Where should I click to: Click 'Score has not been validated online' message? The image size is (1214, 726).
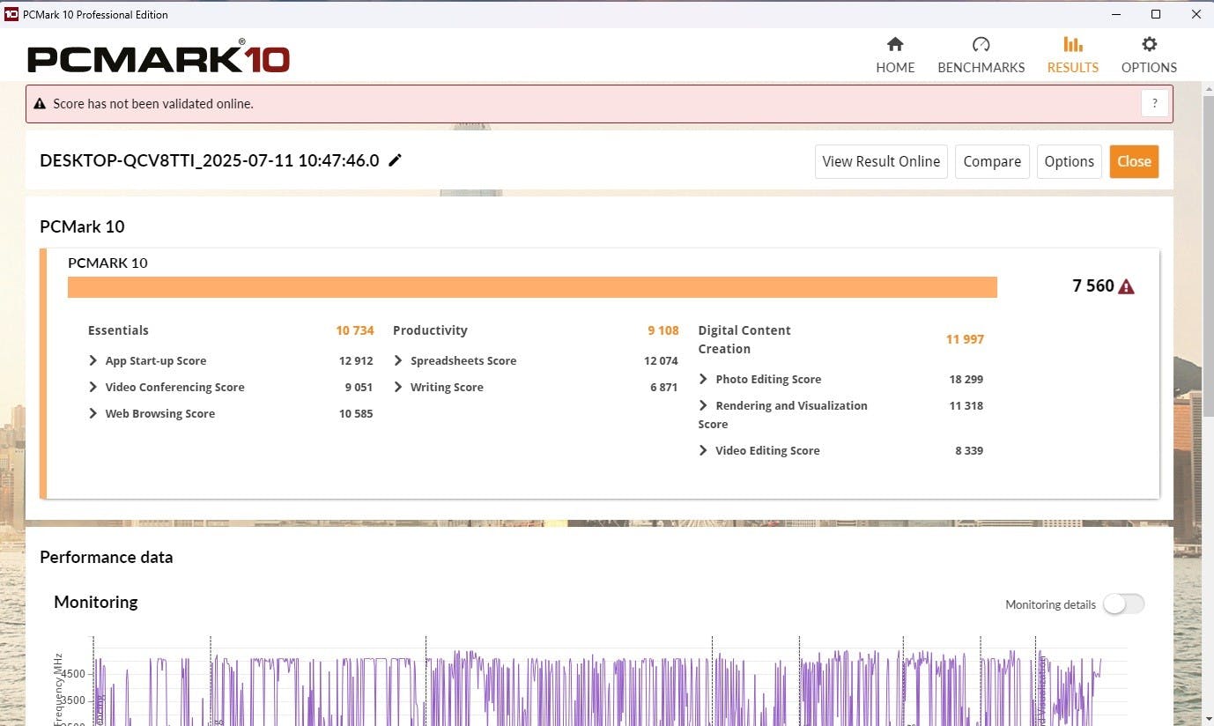point(153,104)
